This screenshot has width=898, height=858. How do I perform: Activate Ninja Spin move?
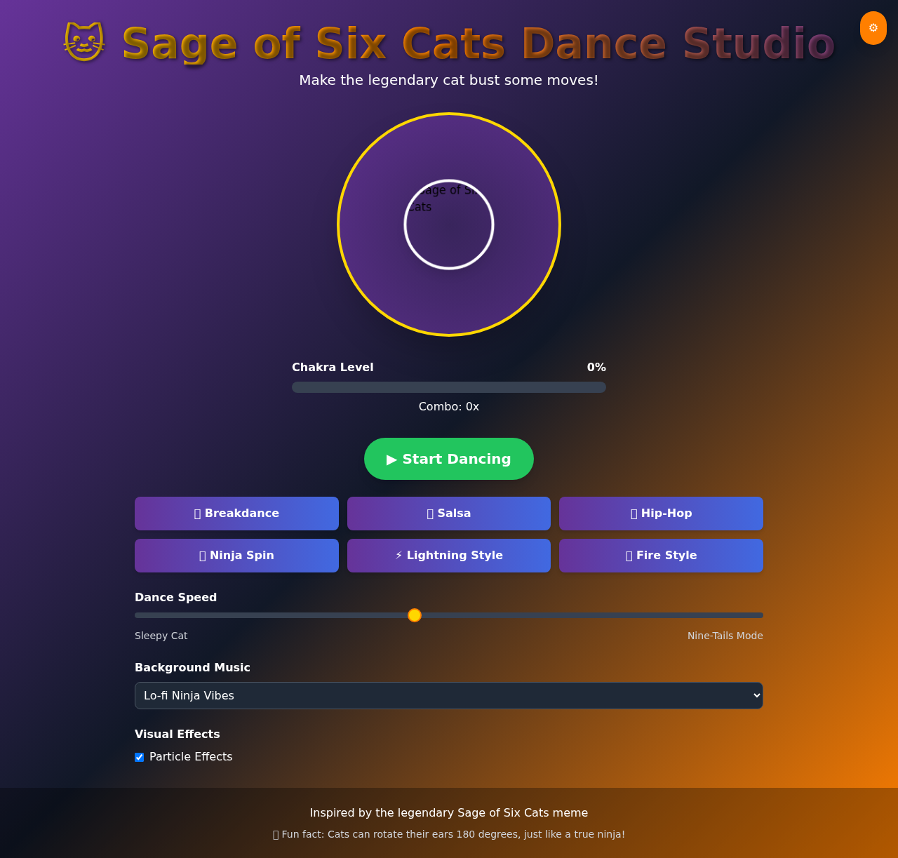[236, 556]
